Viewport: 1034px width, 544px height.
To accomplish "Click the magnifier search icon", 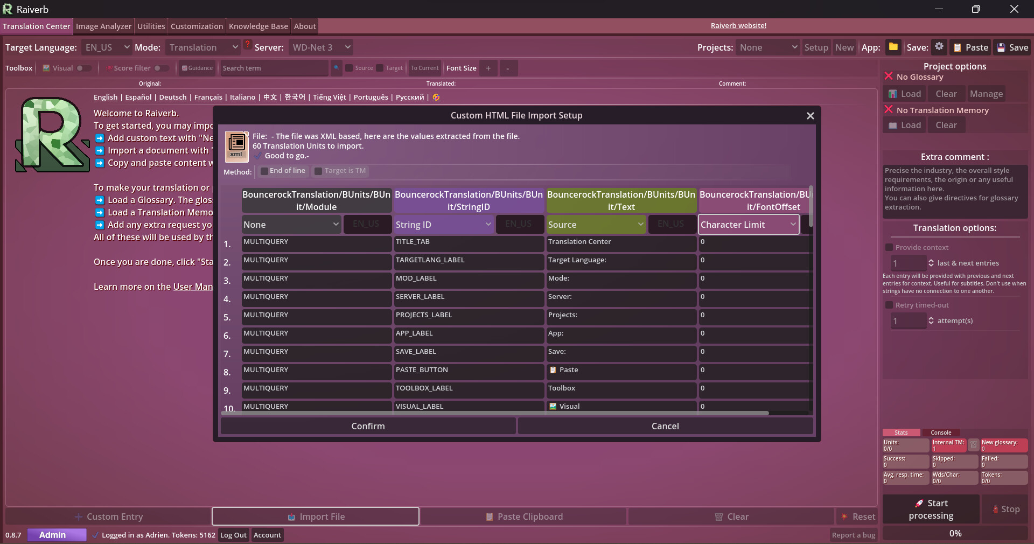I will tap(337, 68).
